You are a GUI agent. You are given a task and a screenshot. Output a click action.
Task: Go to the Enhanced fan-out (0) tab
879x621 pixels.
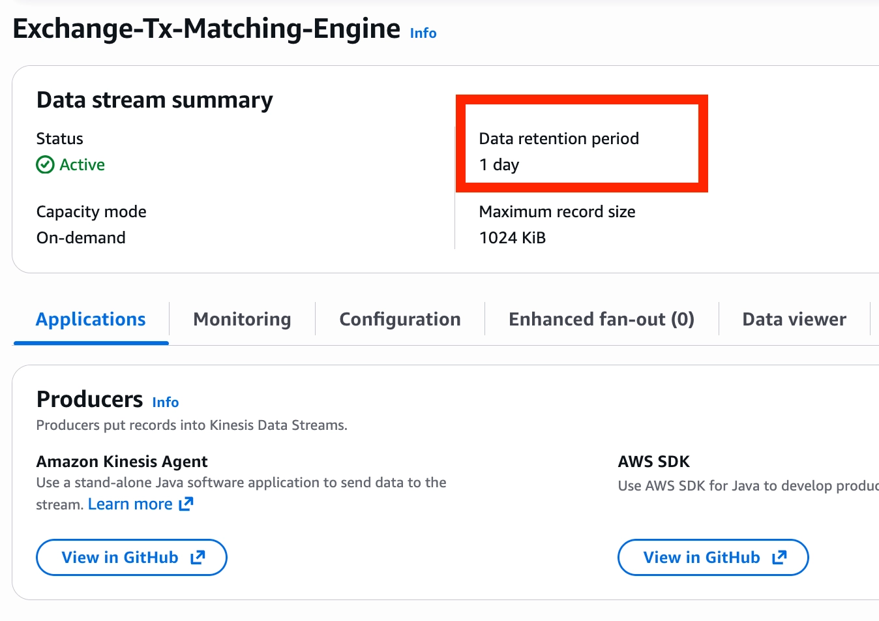(x=601, y=320)
